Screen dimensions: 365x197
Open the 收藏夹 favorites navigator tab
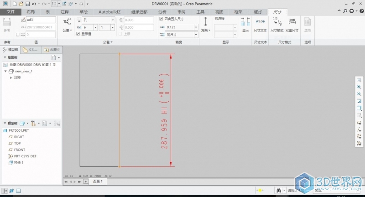click(x=52, y=50)
